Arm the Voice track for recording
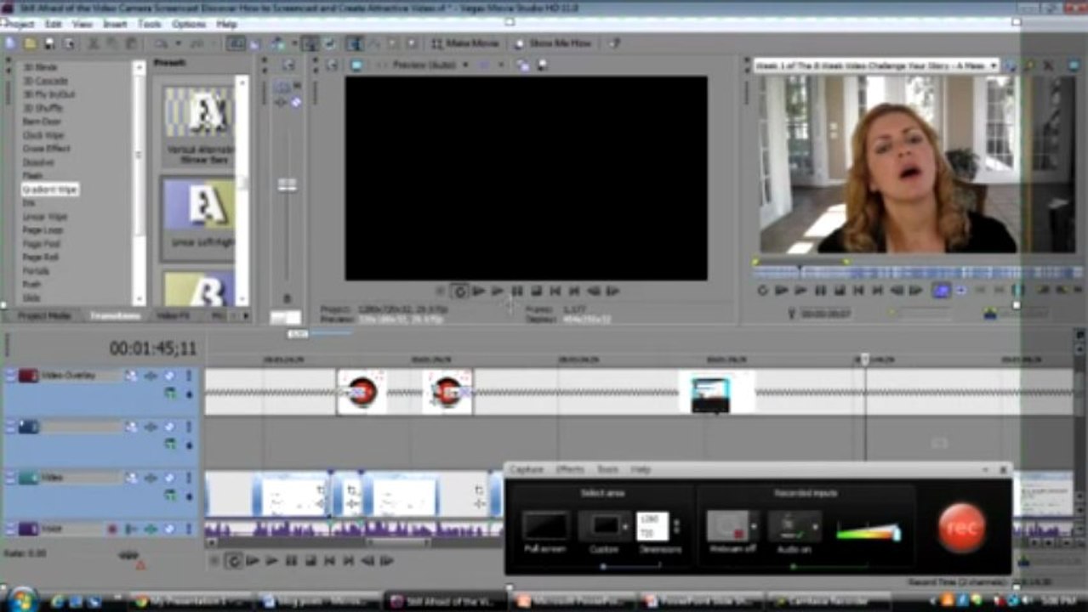Screen dimensions: 1088x612 pyautogui.click(x=112, y=529)
